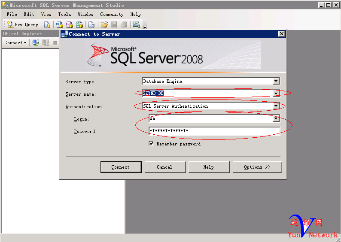Toggle the Remember password checkbox
Viewport: 341px width, 242px height.
click(x=151, y=143)
